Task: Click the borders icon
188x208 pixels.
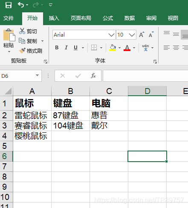Action: (94, 48)
